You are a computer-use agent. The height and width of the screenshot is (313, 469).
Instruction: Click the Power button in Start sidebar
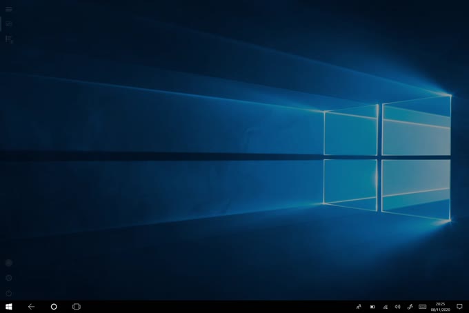(x=9, y=293)
